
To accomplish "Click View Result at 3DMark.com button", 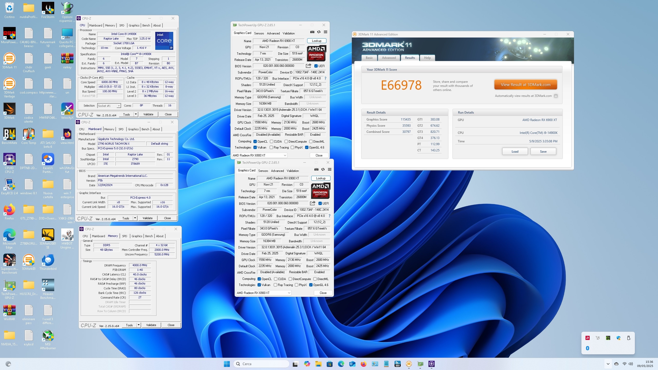I will [525, 85].
